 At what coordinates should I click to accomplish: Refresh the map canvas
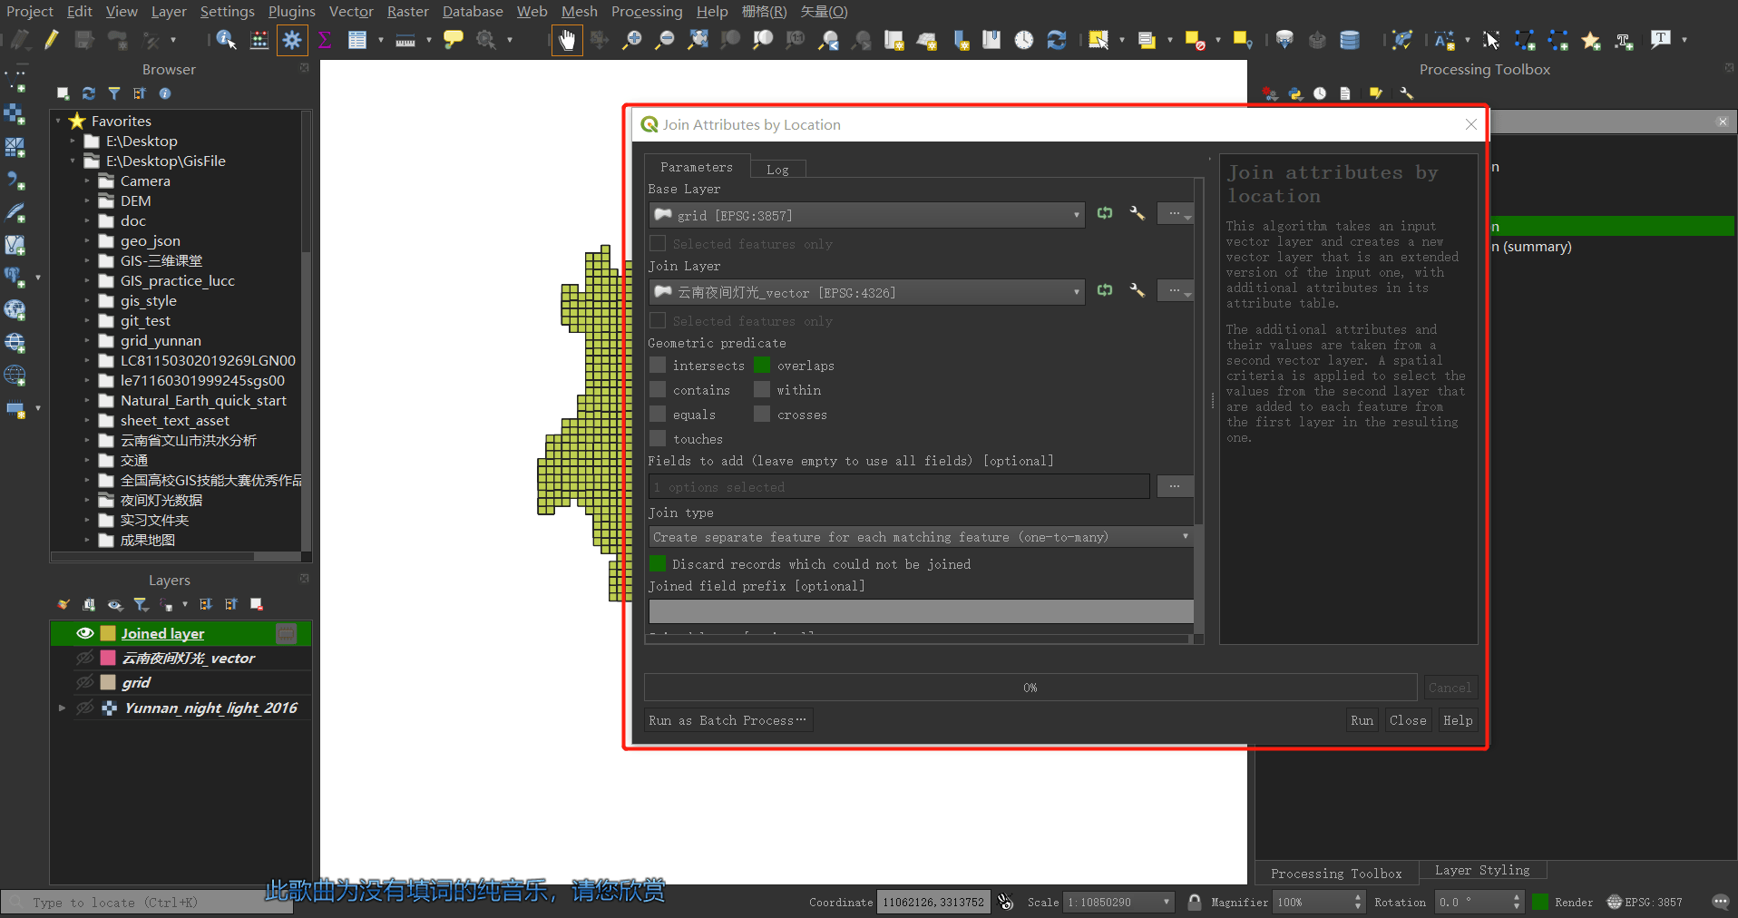coord(1057,40)
